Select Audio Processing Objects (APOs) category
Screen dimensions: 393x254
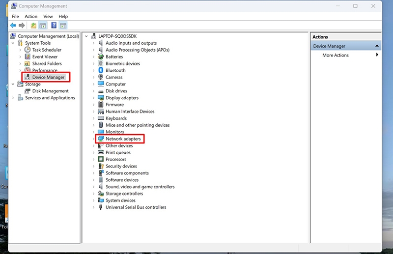138,50
